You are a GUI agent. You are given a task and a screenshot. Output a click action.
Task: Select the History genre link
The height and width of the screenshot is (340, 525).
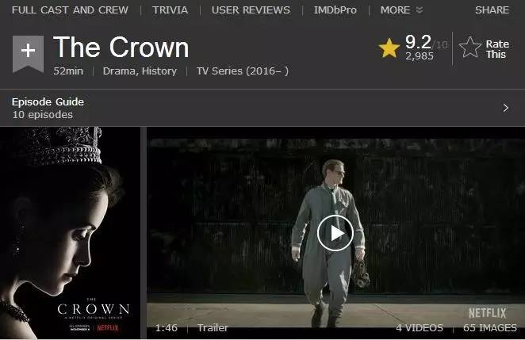click(x=159, y=71)
